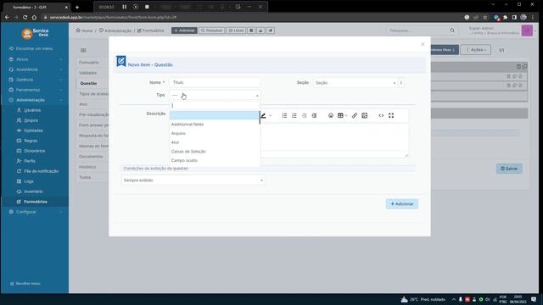This screenshot has width=543, height=305.
Task: Expand the Ferramentas sidebar menu
Action: pyautogui.click(x=35, y=90)
